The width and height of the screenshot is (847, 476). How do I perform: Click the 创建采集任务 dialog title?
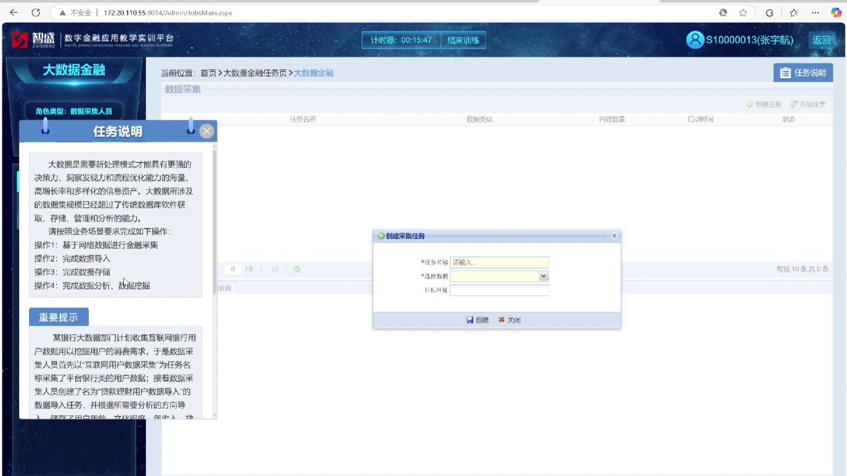405,236
